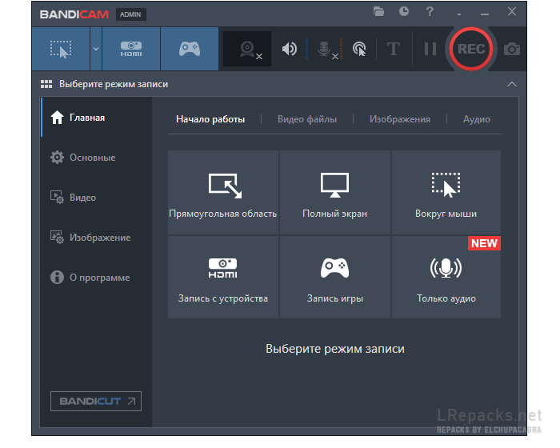
Task: Toggle the mouse click effect icon
Action: [359, 49]
